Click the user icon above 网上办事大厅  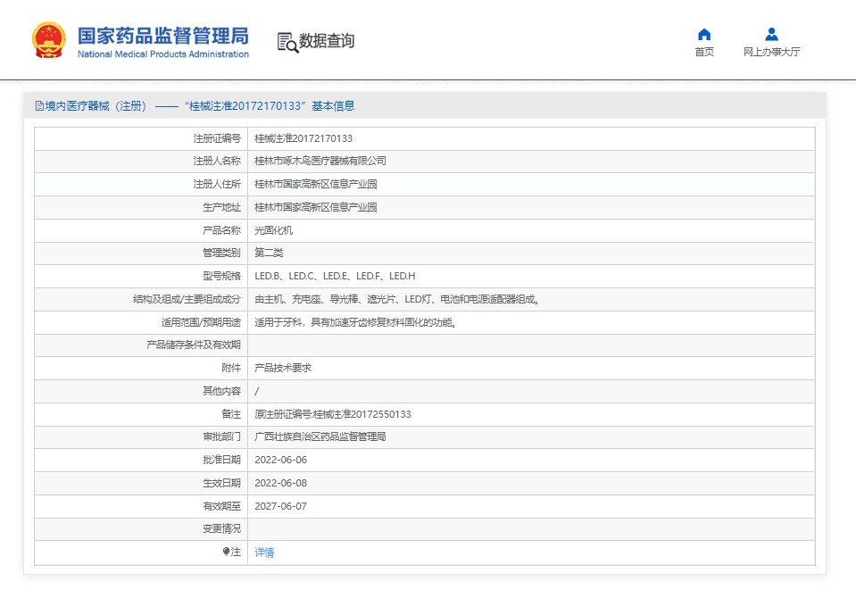771,35
